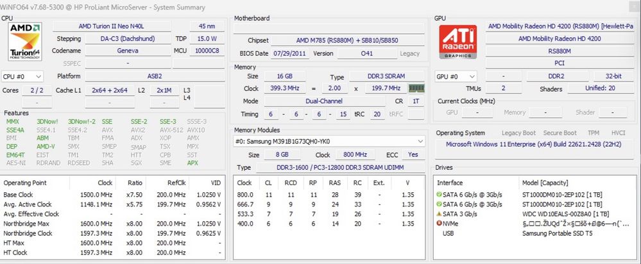Click the 45 nm process field
The height and width of the screenshot is (264, 641).
click(207, 26)
